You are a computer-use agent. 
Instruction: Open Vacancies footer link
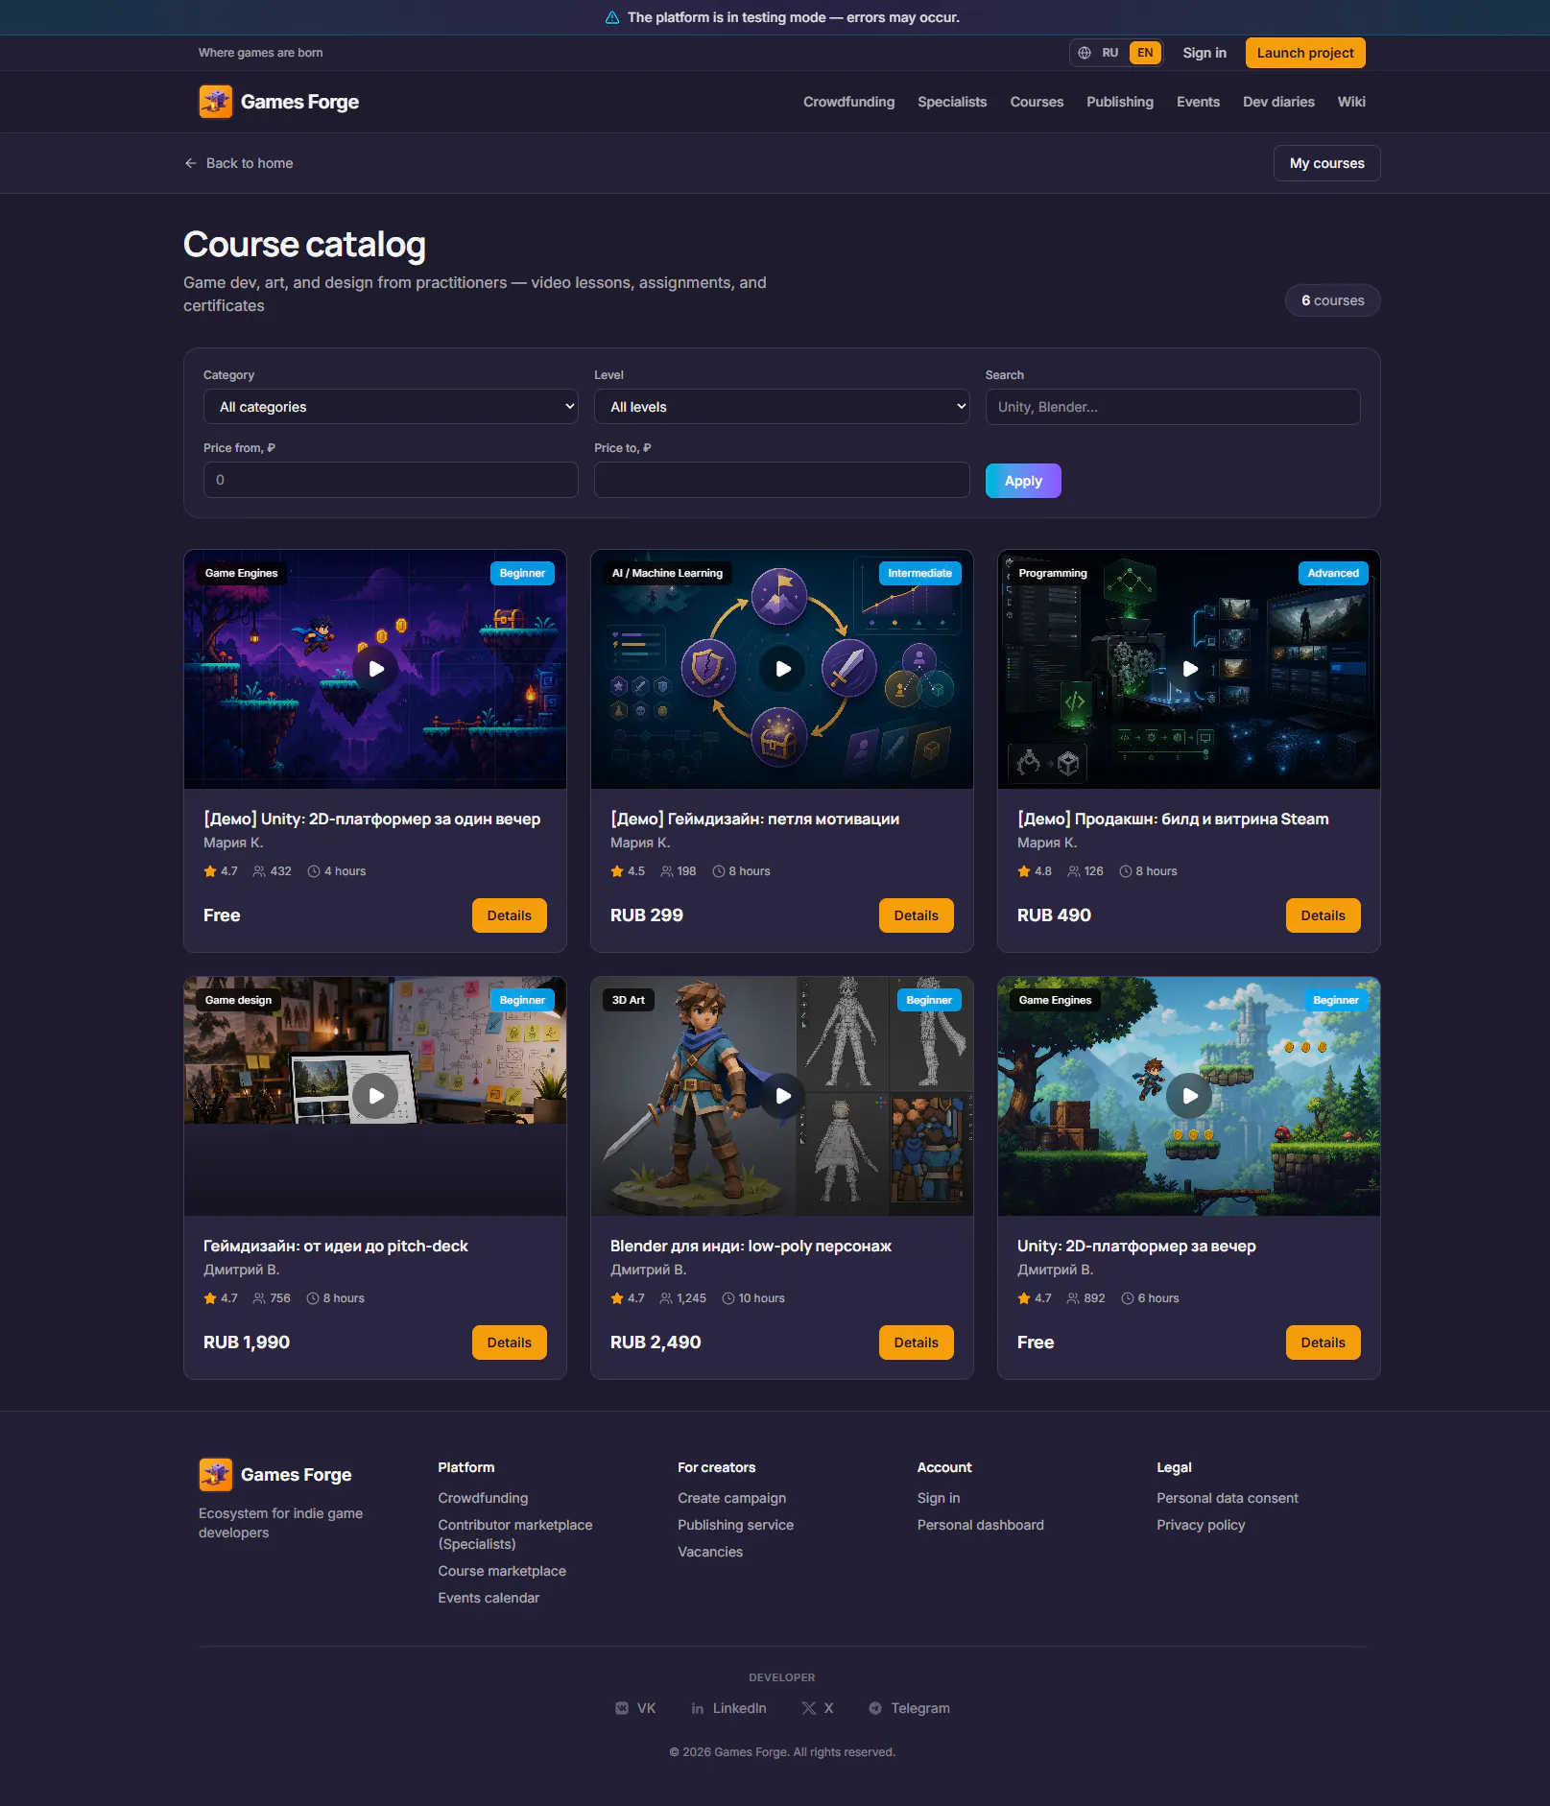click(x=710, y=1552)
